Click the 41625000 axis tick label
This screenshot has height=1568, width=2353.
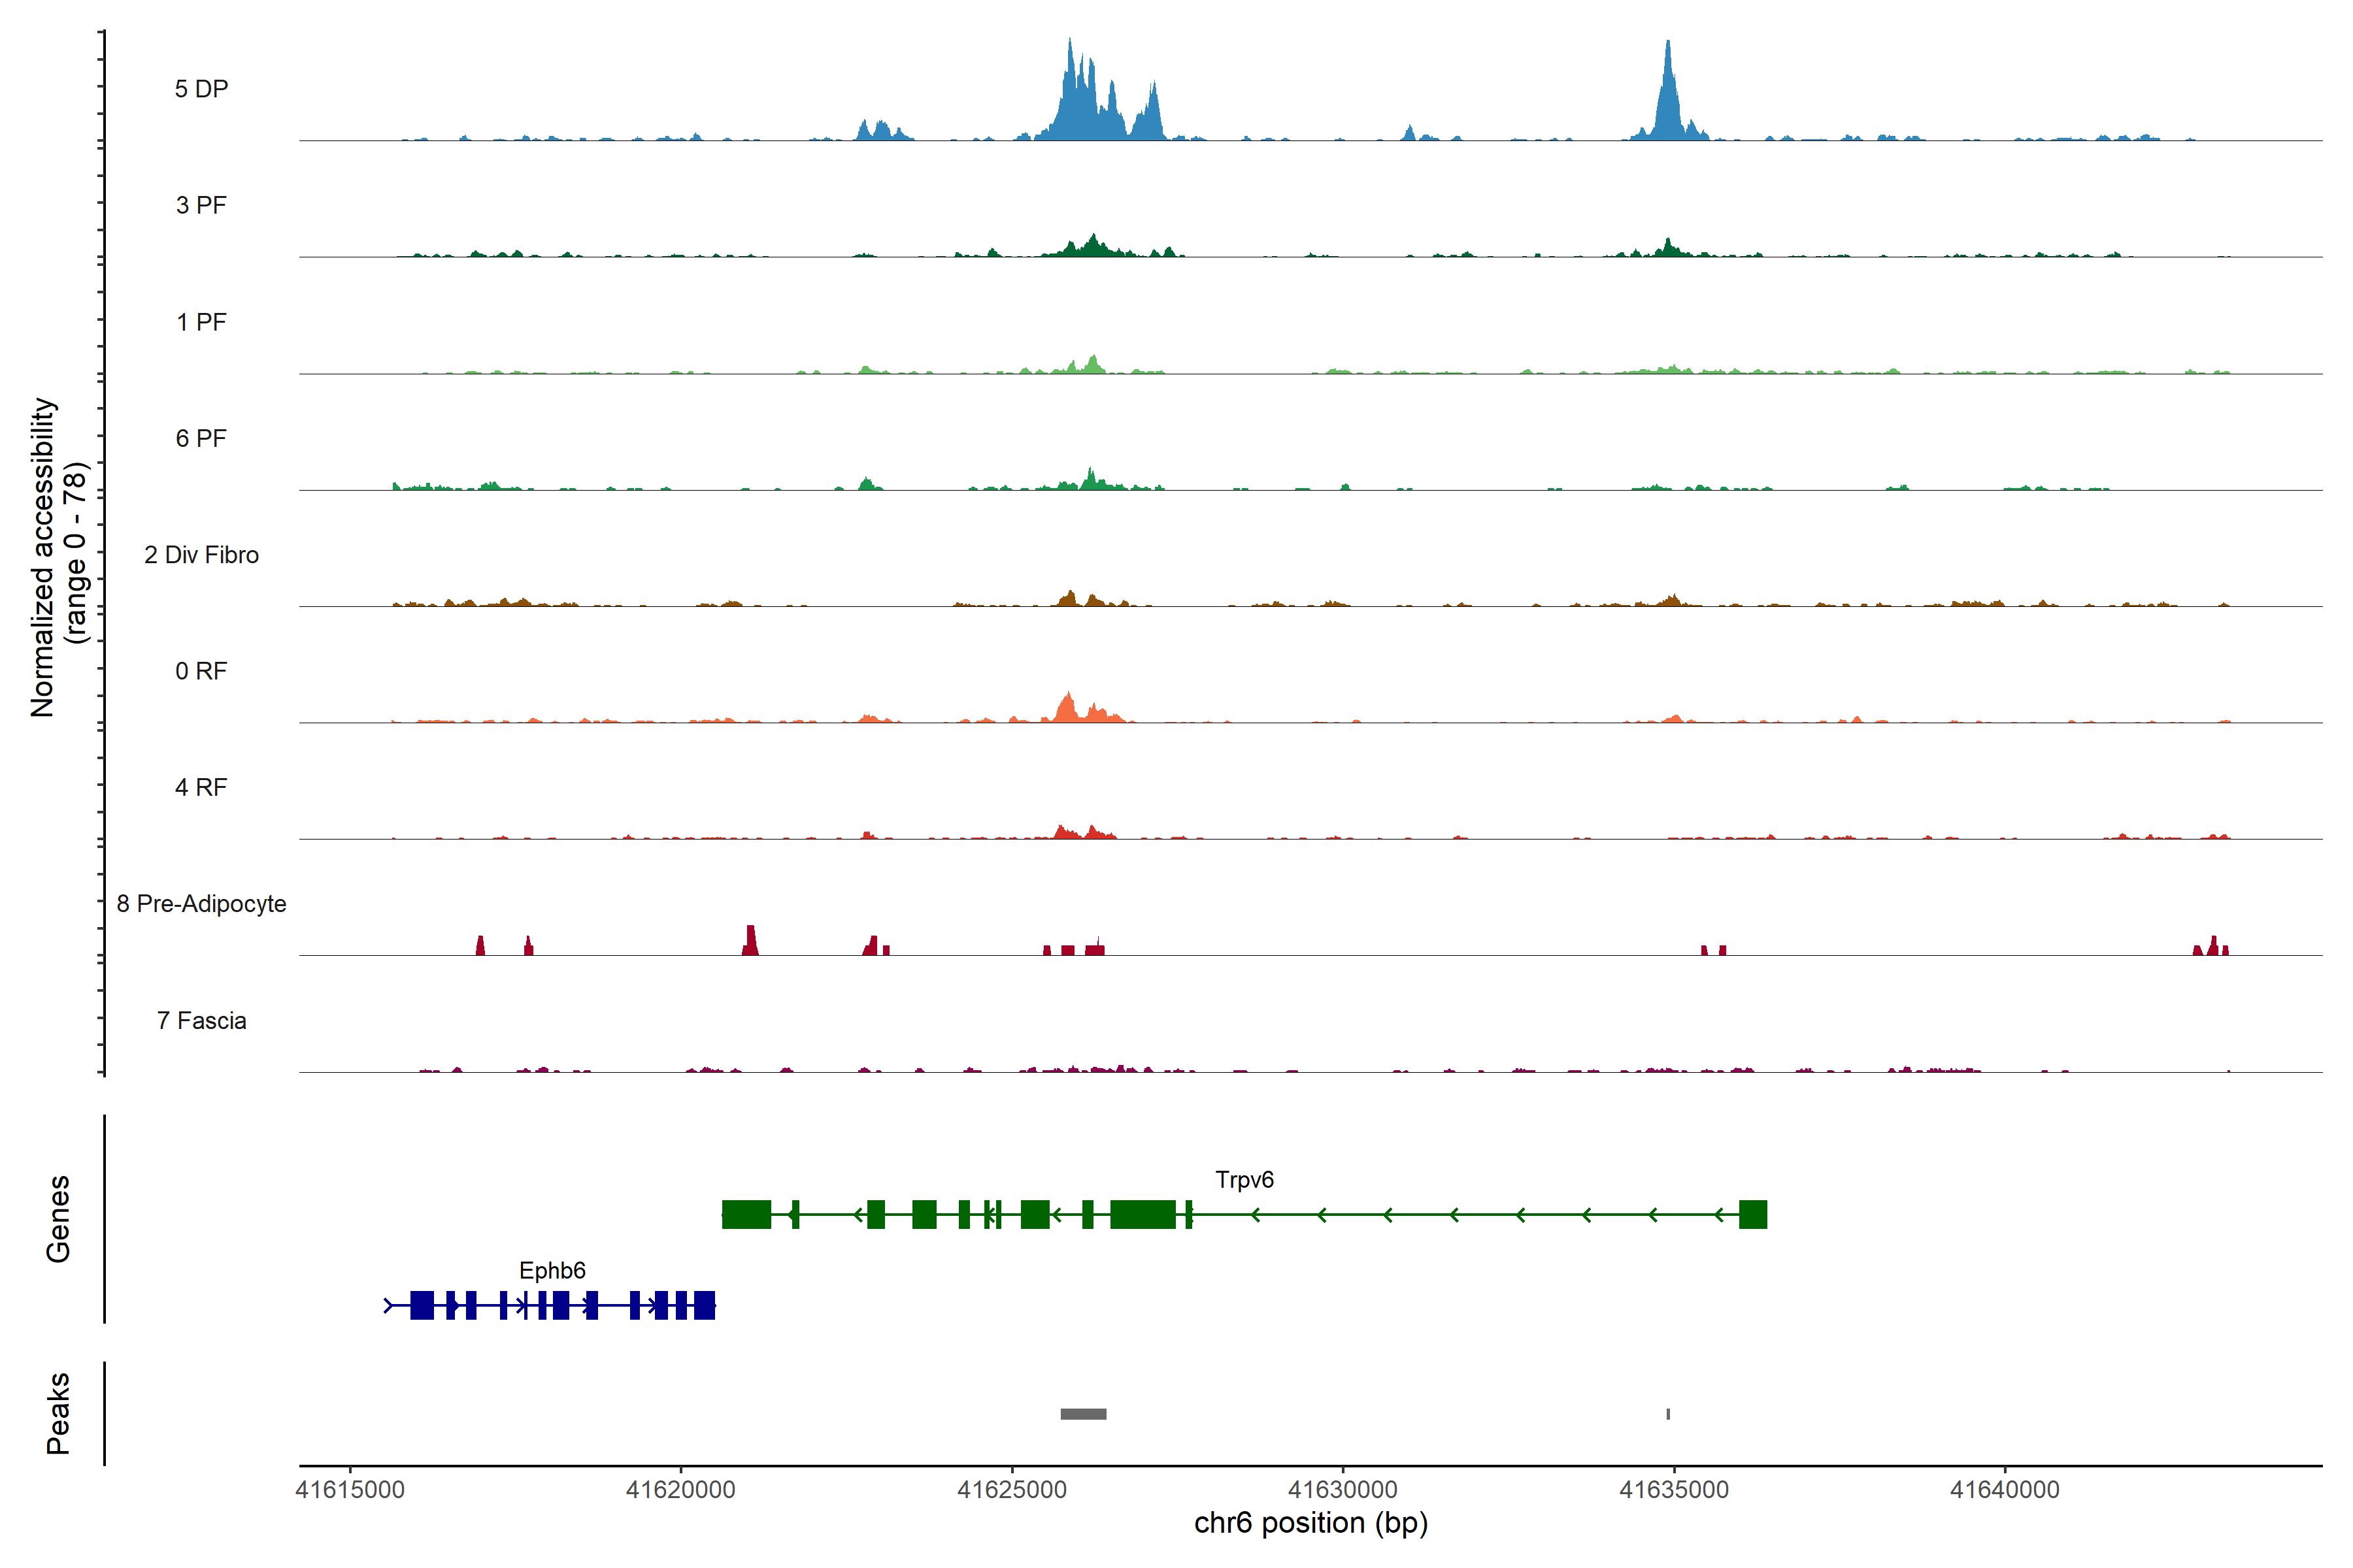pyautogui.click(x=1011, y=1490)
